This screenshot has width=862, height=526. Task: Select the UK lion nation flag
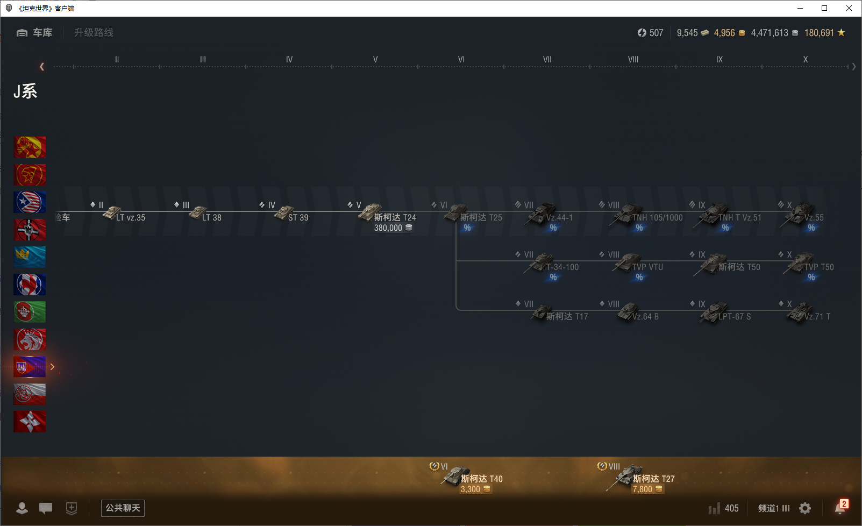click(30, 339)
